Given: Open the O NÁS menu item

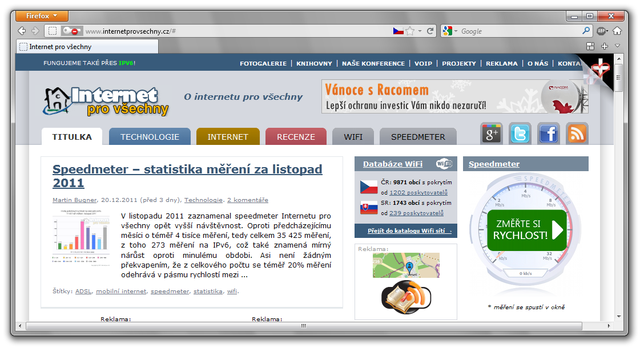Looking at the screenshot, I should point(538,63).
